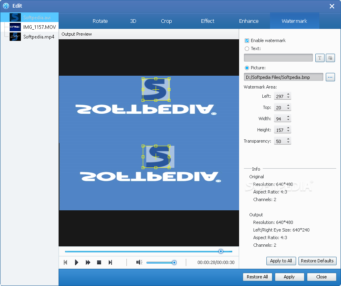The height and width of the screenshot is (286, 341).
Task: Click the watermark text input field
Action: pos(278,58)
